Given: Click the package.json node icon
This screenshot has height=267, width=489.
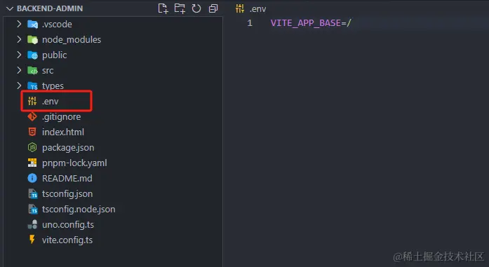Looking at the screenshot, I should (32, 147).
